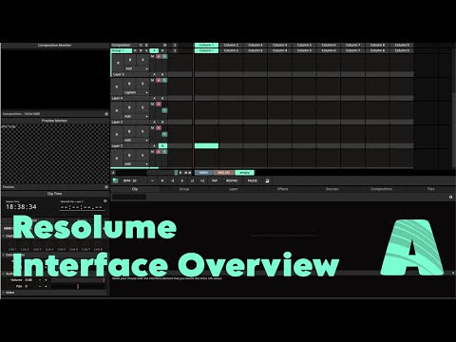Open Layer 5 Add blend mode dropdown
456x342 pixels.
pos(136,68)
